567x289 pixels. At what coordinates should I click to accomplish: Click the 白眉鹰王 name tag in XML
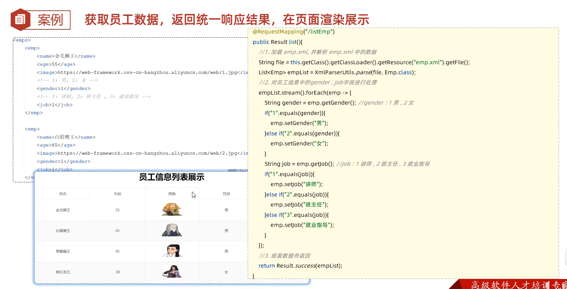click(66, 137)
